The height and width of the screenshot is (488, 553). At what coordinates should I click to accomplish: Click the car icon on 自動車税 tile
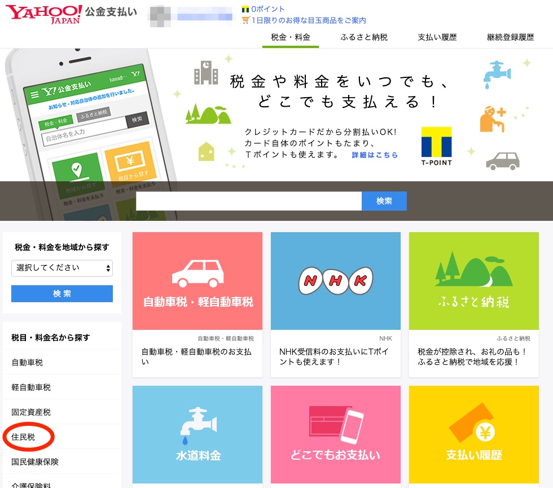(x=197, y=273)
